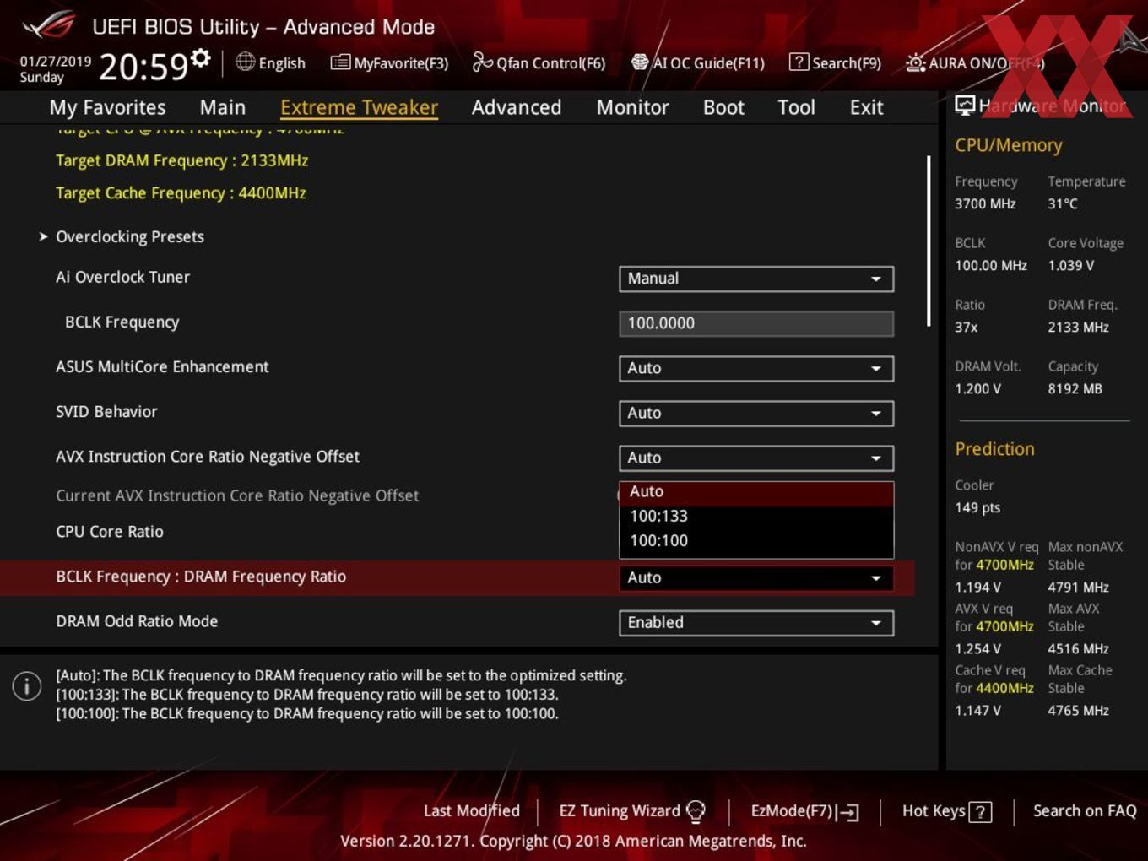
Task: Select 100:100 ratio option
Action: (756, 540)
